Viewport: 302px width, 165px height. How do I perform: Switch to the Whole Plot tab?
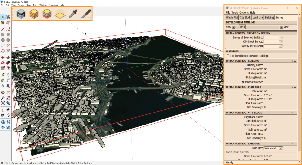tap(232, 17)
